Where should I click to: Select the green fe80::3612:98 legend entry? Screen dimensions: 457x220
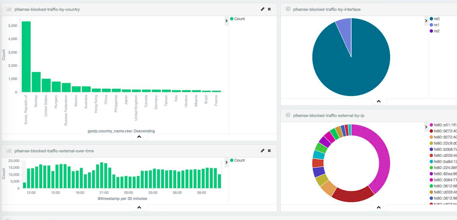(x=443, y=186)
